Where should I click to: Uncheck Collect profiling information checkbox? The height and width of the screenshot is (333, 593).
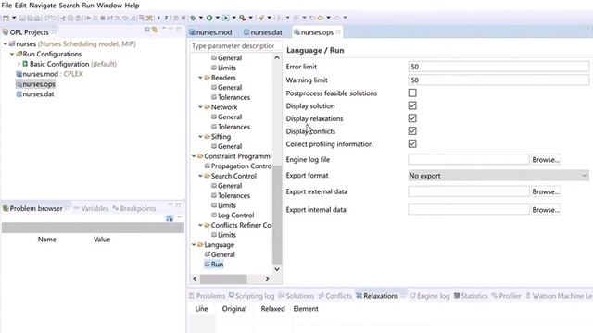tap(412, 144)
